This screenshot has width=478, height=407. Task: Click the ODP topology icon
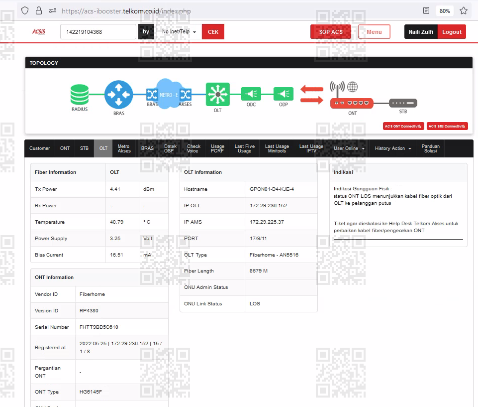[284, 94]
